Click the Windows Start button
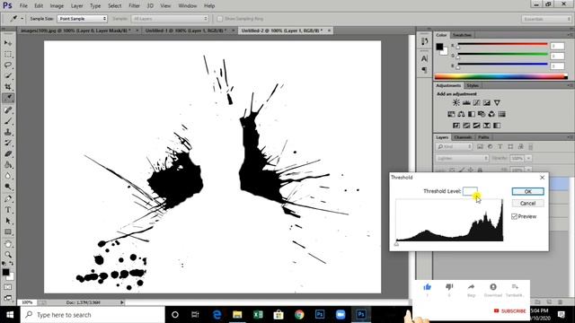The image size is (575, 323). coord(10,315)
